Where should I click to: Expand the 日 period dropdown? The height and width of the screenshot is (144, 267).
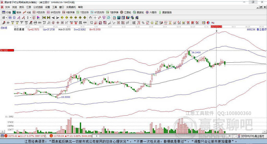click(x=6, y=18)
